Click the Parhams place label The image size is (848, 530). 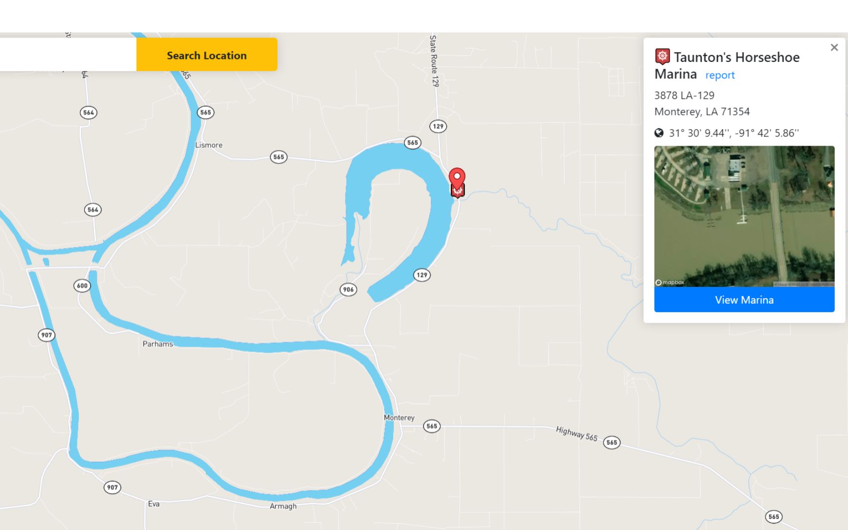(x=157, y=344)
